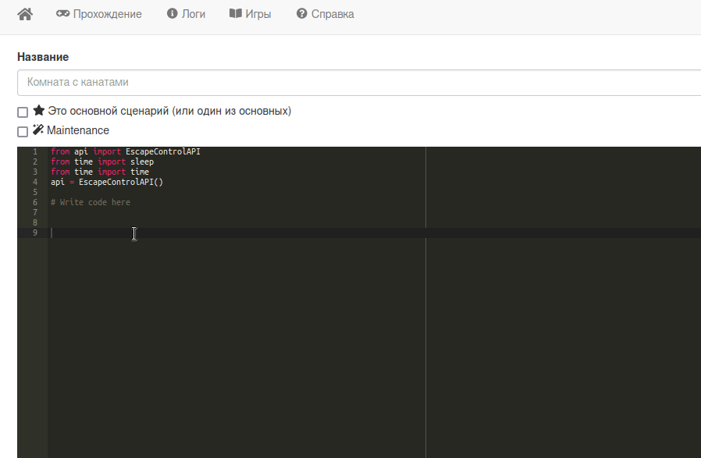
Task: Toggle the Maintenance checkbox
Action: click(23, 131)
